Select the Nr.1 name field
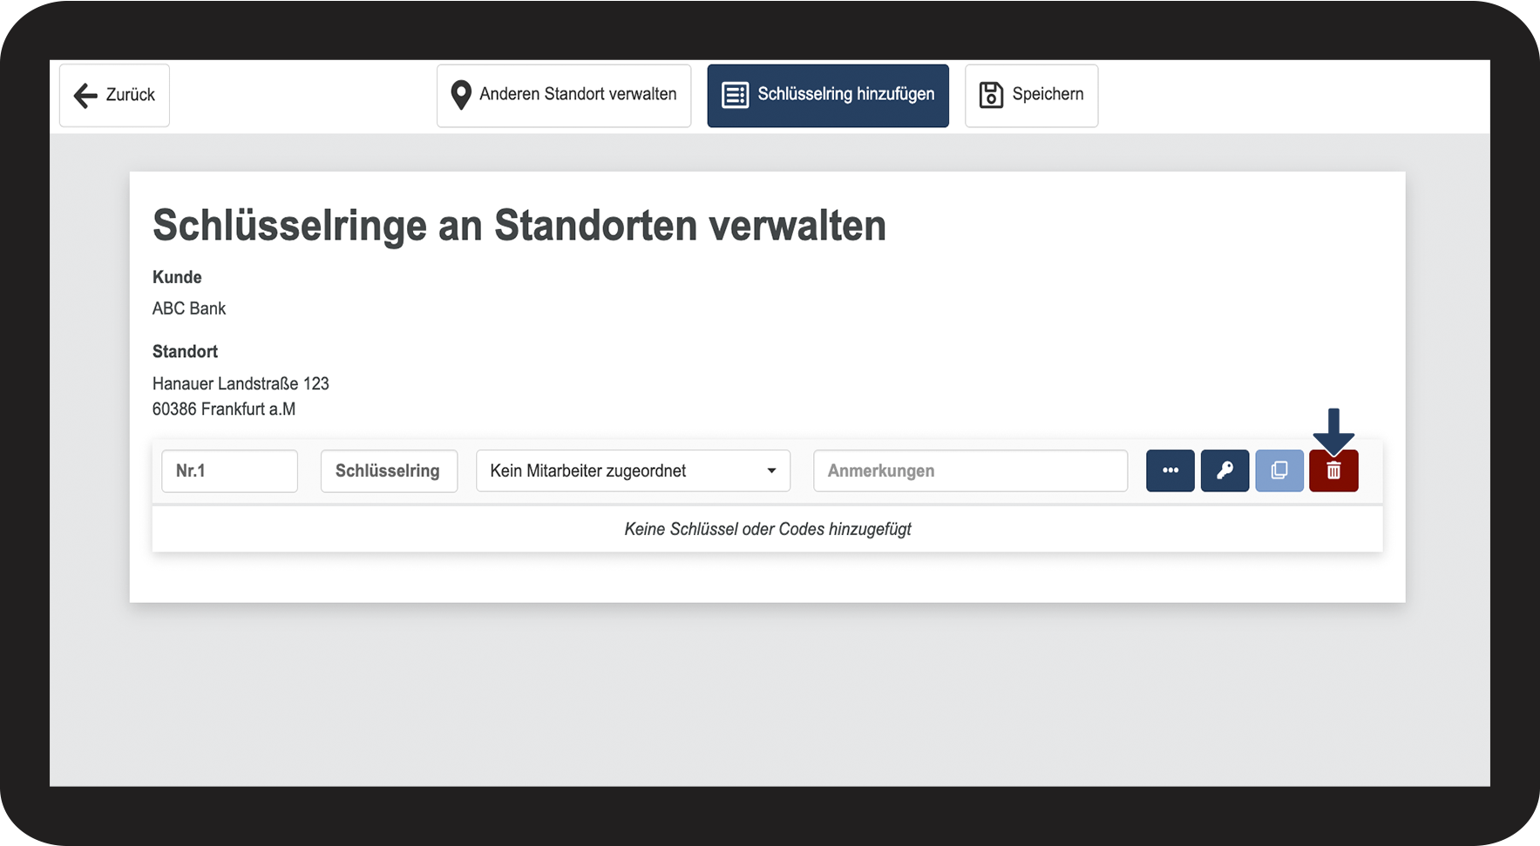The image size is (1540, 846). (229, 470)
